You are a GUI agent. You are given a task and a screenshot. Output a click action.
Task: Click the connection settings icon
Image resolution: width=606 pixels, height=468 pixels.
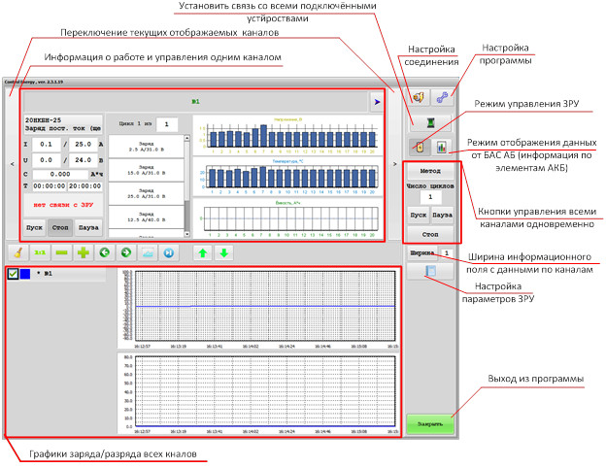point(421,98)
